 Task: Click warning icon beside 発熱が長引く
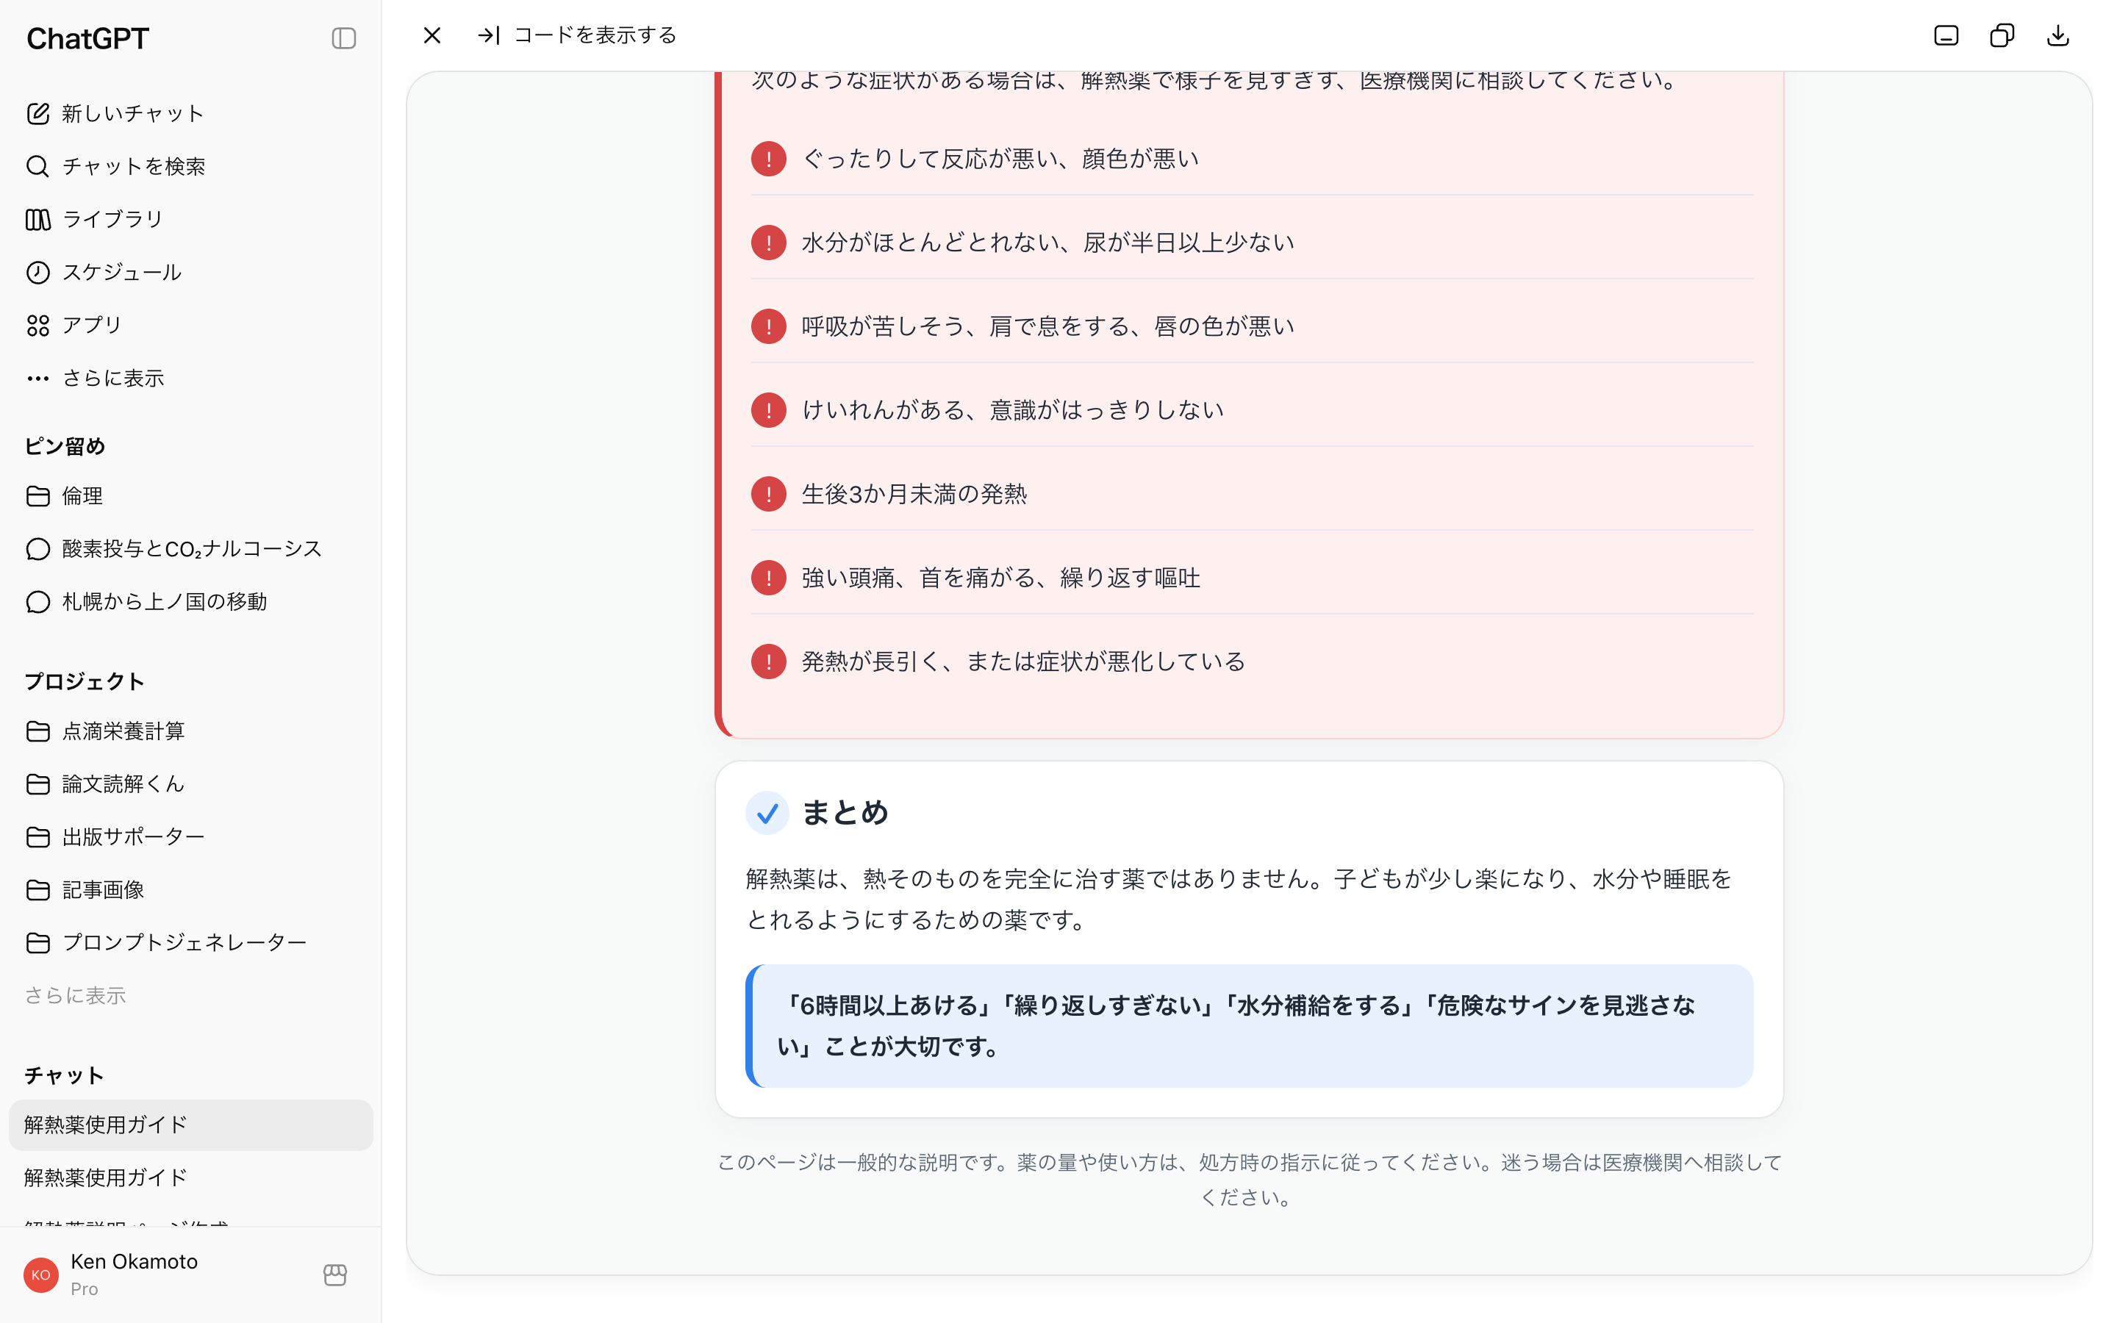point(768,661)
